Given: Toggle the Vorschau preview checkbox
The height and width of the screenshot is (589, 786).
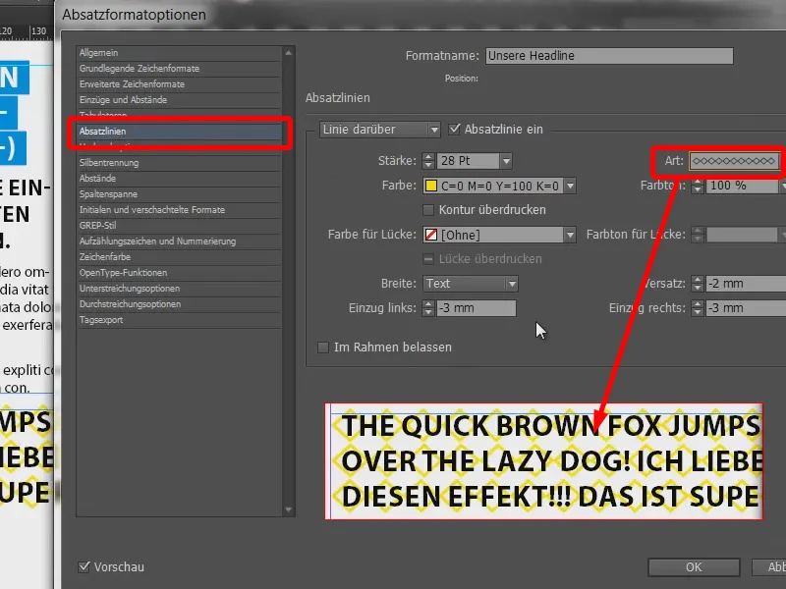Looking at the screenshot, I should tap(84, 566).
